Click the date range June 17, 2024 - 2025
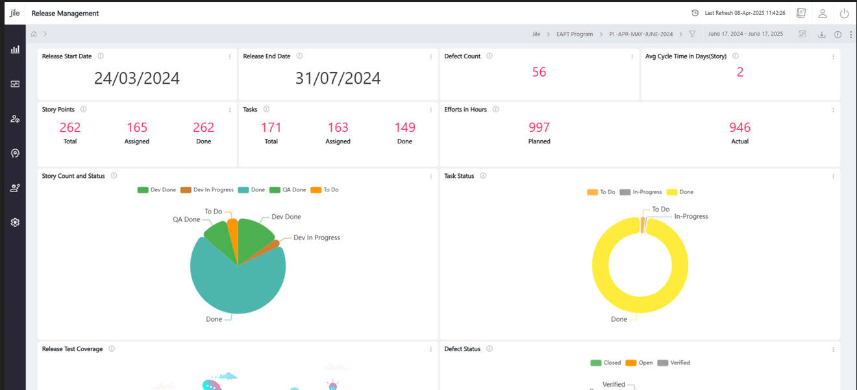The image size is (857, 390). tap(745, 34)
